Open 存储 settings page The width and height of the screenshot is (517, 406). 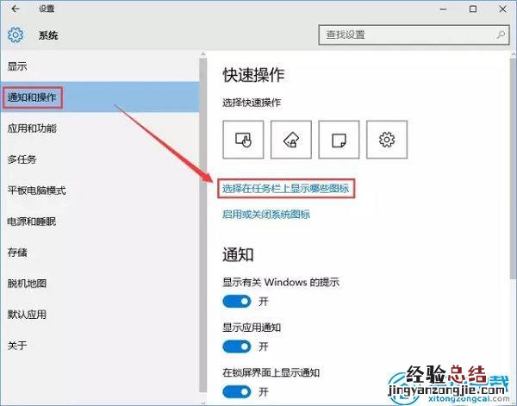(100, 253)
